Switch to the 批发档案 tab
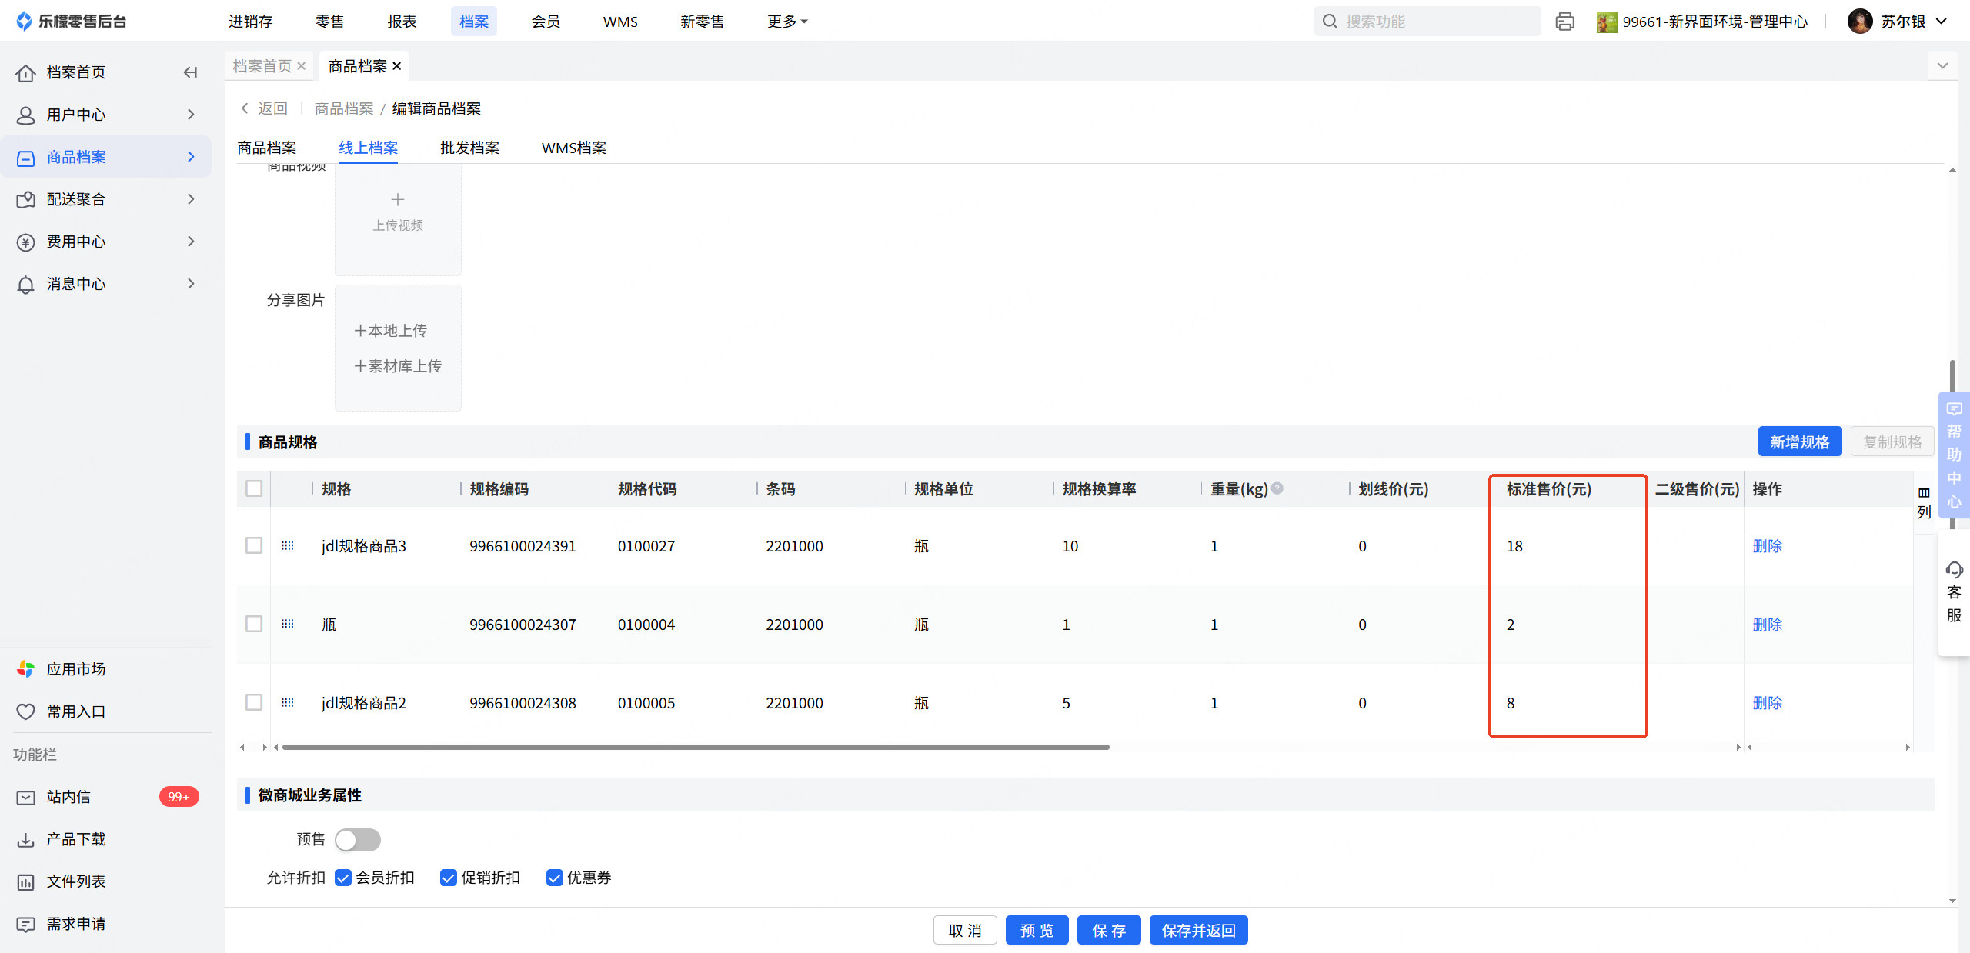The image size is (1970, 953). [469, 148]
